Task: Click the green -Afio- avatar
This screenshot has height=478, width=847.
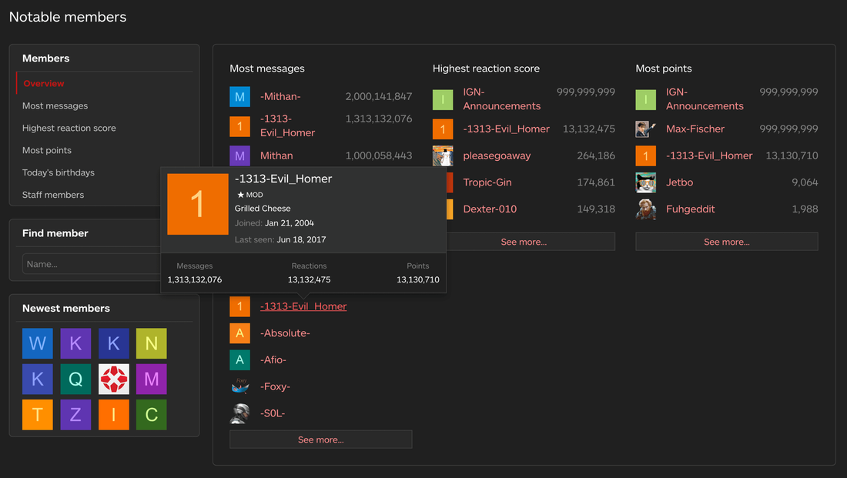Action: tap(239, 359)
